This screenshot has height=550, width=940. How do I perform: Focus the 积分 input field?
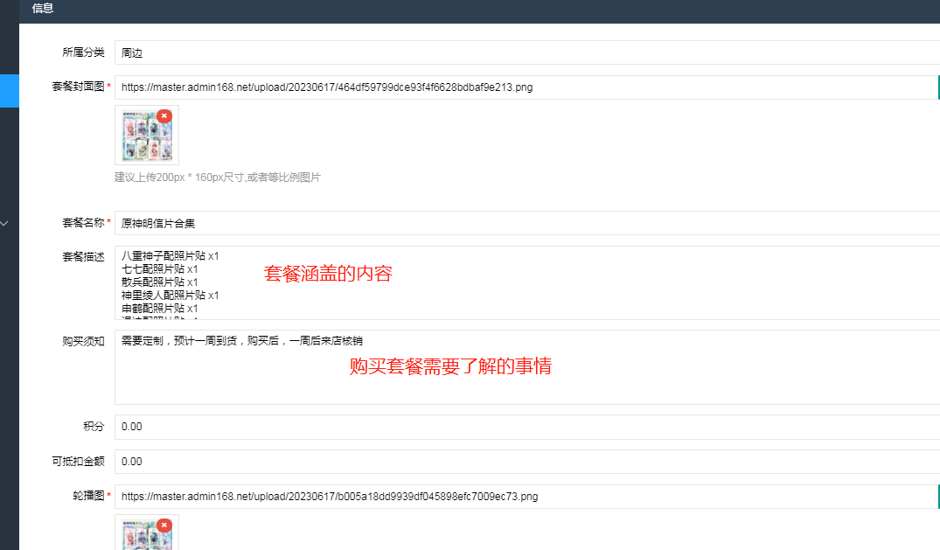527,427
